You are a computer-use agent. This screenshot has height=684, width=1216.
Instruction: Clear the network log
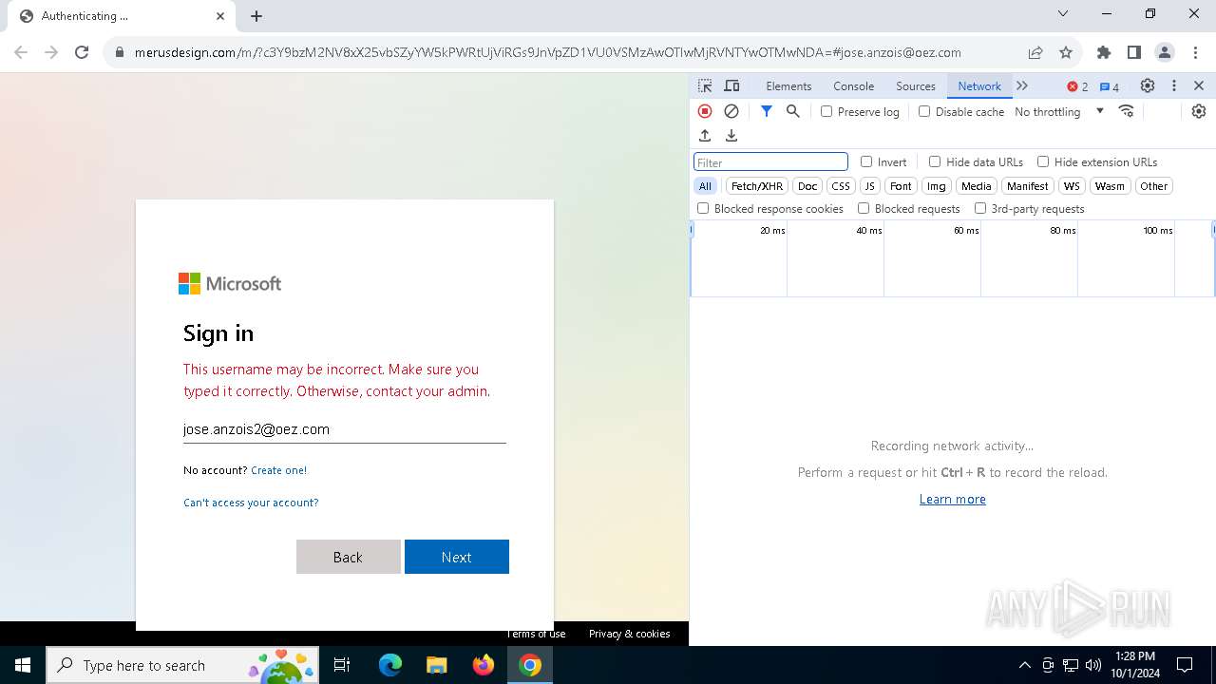(x=731, y=111)
